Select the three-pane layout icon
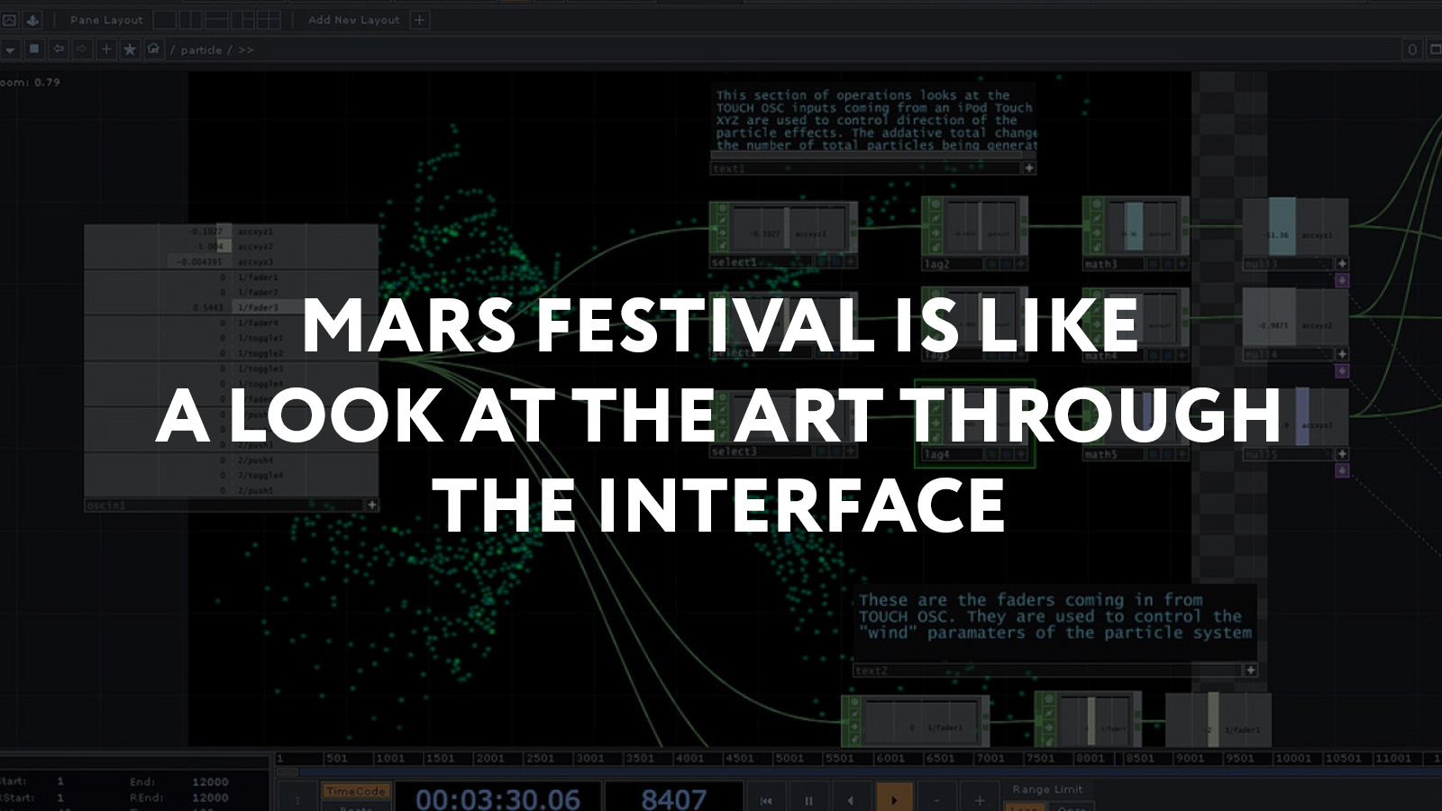1442x811 pixels. point(243,19)
